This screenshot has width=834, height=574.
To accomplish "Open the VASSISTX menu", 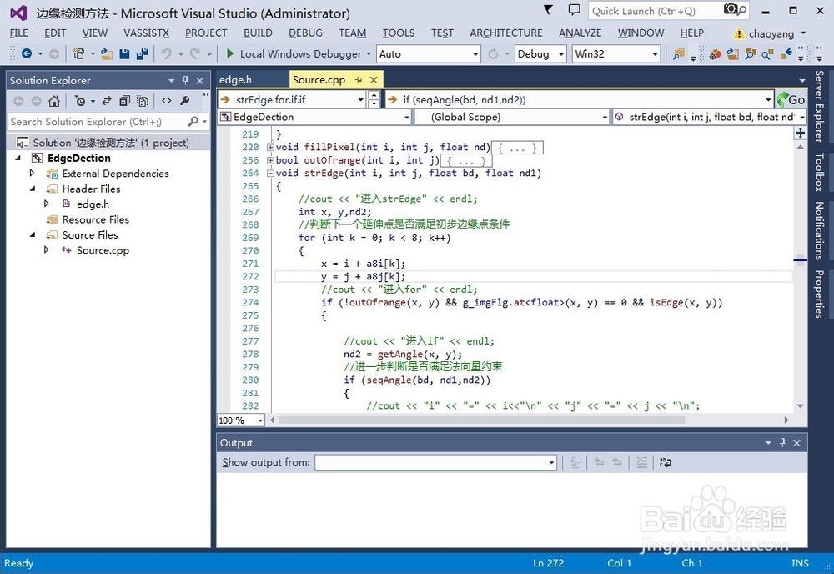I will click(146, 33).
